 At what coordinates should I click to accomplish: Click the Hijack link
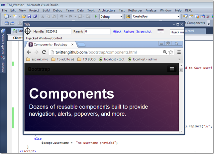[117, 32]
